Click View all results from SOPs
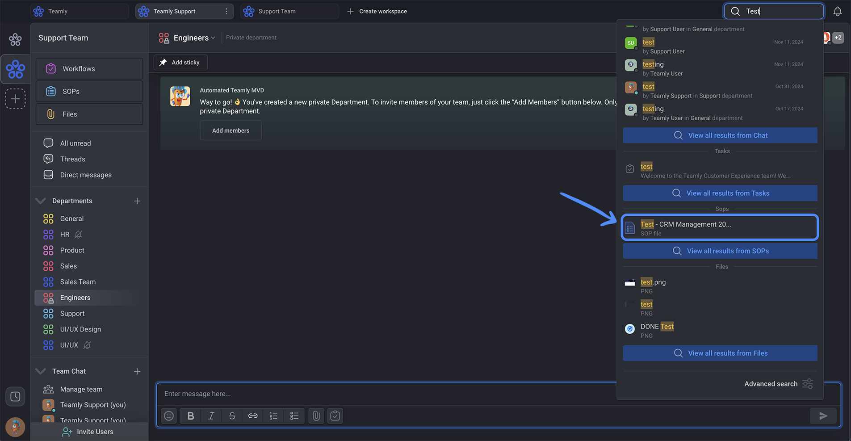The width and height of the screenshot is (851, 441). 720,251
